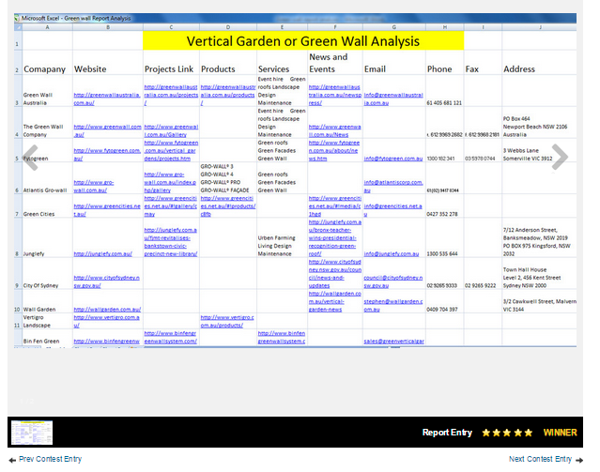Select the 'Bin Fen Green' company cell
Viewport: 600px width, 472px height.
click(48, 337)
